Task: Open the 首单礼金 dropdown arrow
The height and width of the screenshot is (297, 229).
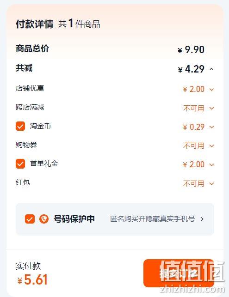Action: (x=211, y=165)
